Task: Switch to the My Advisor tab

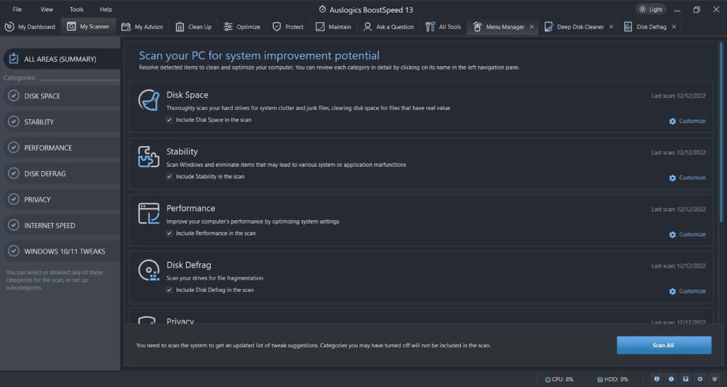Action: click(x=142, y=27)
